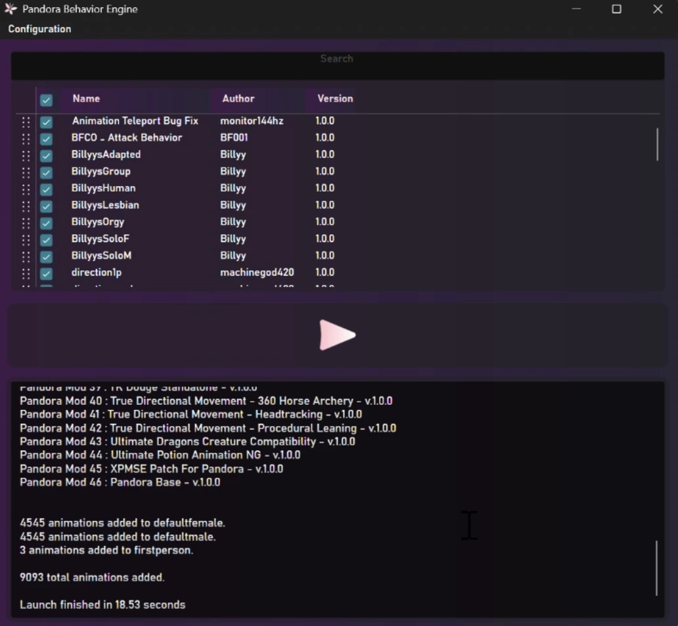
Task: Click '9093 total animations added' line
Action: coord(92,577)
